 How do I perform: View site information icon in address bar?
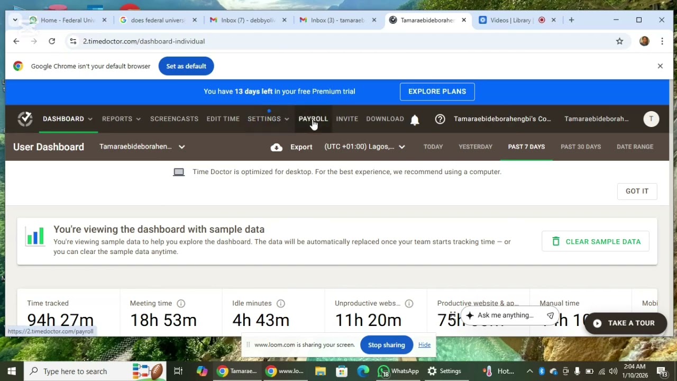click(x=73, y=41)
